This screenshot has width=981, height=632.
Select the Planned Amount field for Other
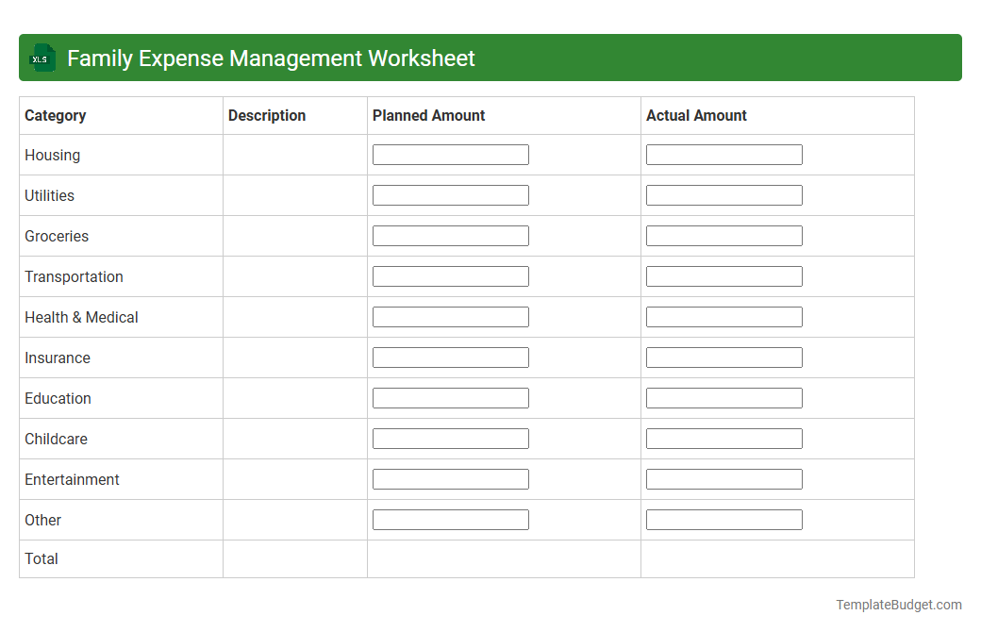click(451, 519)
